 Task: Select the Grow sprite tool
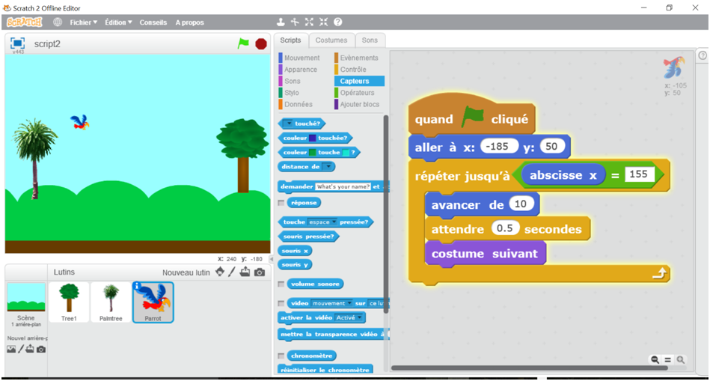[x=309, y=22]
